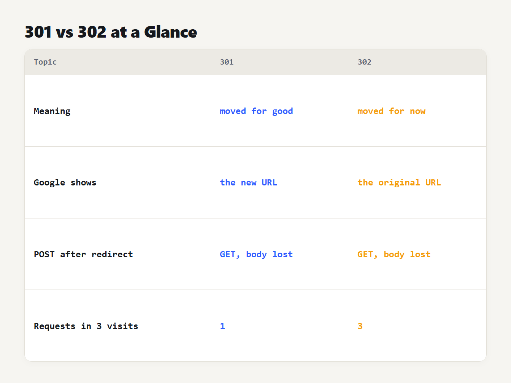The height and width of the screenshot is (383, 511).
Task: Click the "301 vs 302 at a Glance" heading
Action: pos(111,32)
